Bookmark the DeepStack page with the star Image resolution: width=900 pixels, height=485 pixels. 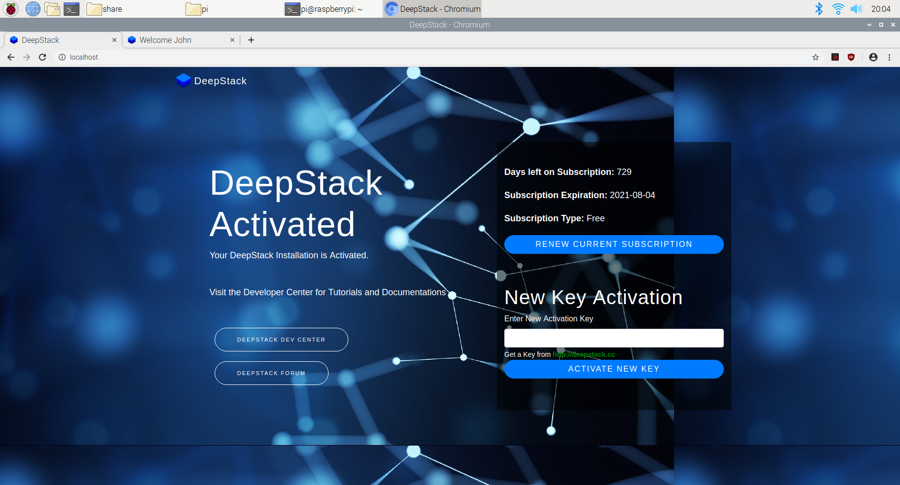coord(815,57)
